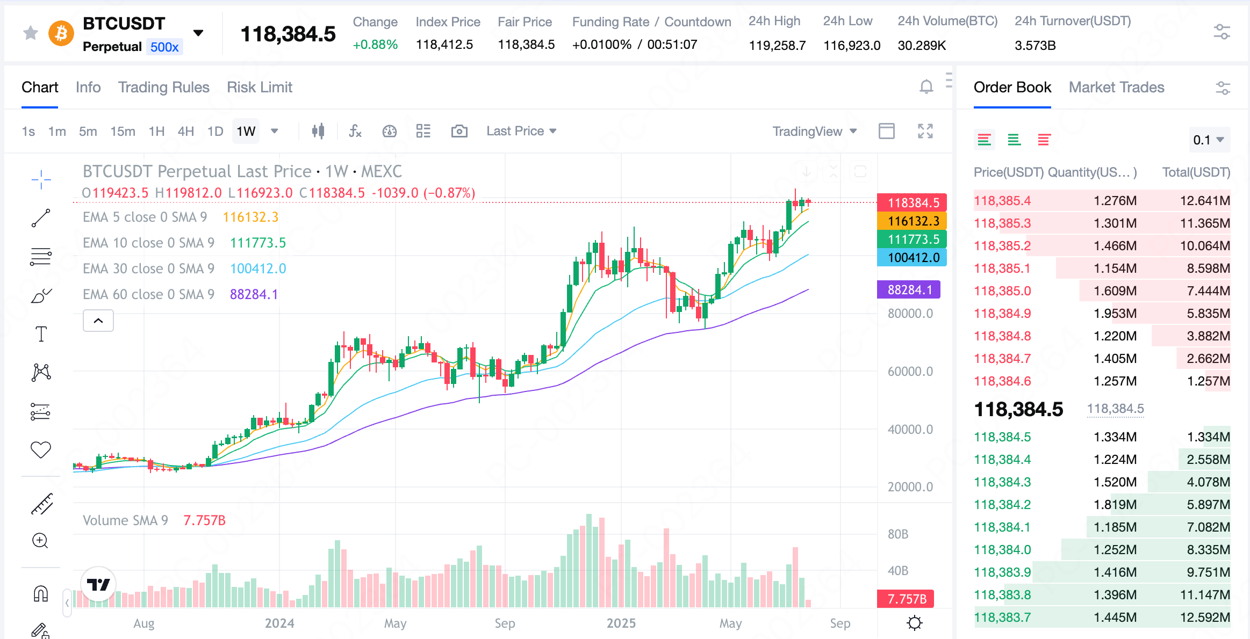Open the BTCUSDT pair selector dropdown arrow

tap(198, 33)
